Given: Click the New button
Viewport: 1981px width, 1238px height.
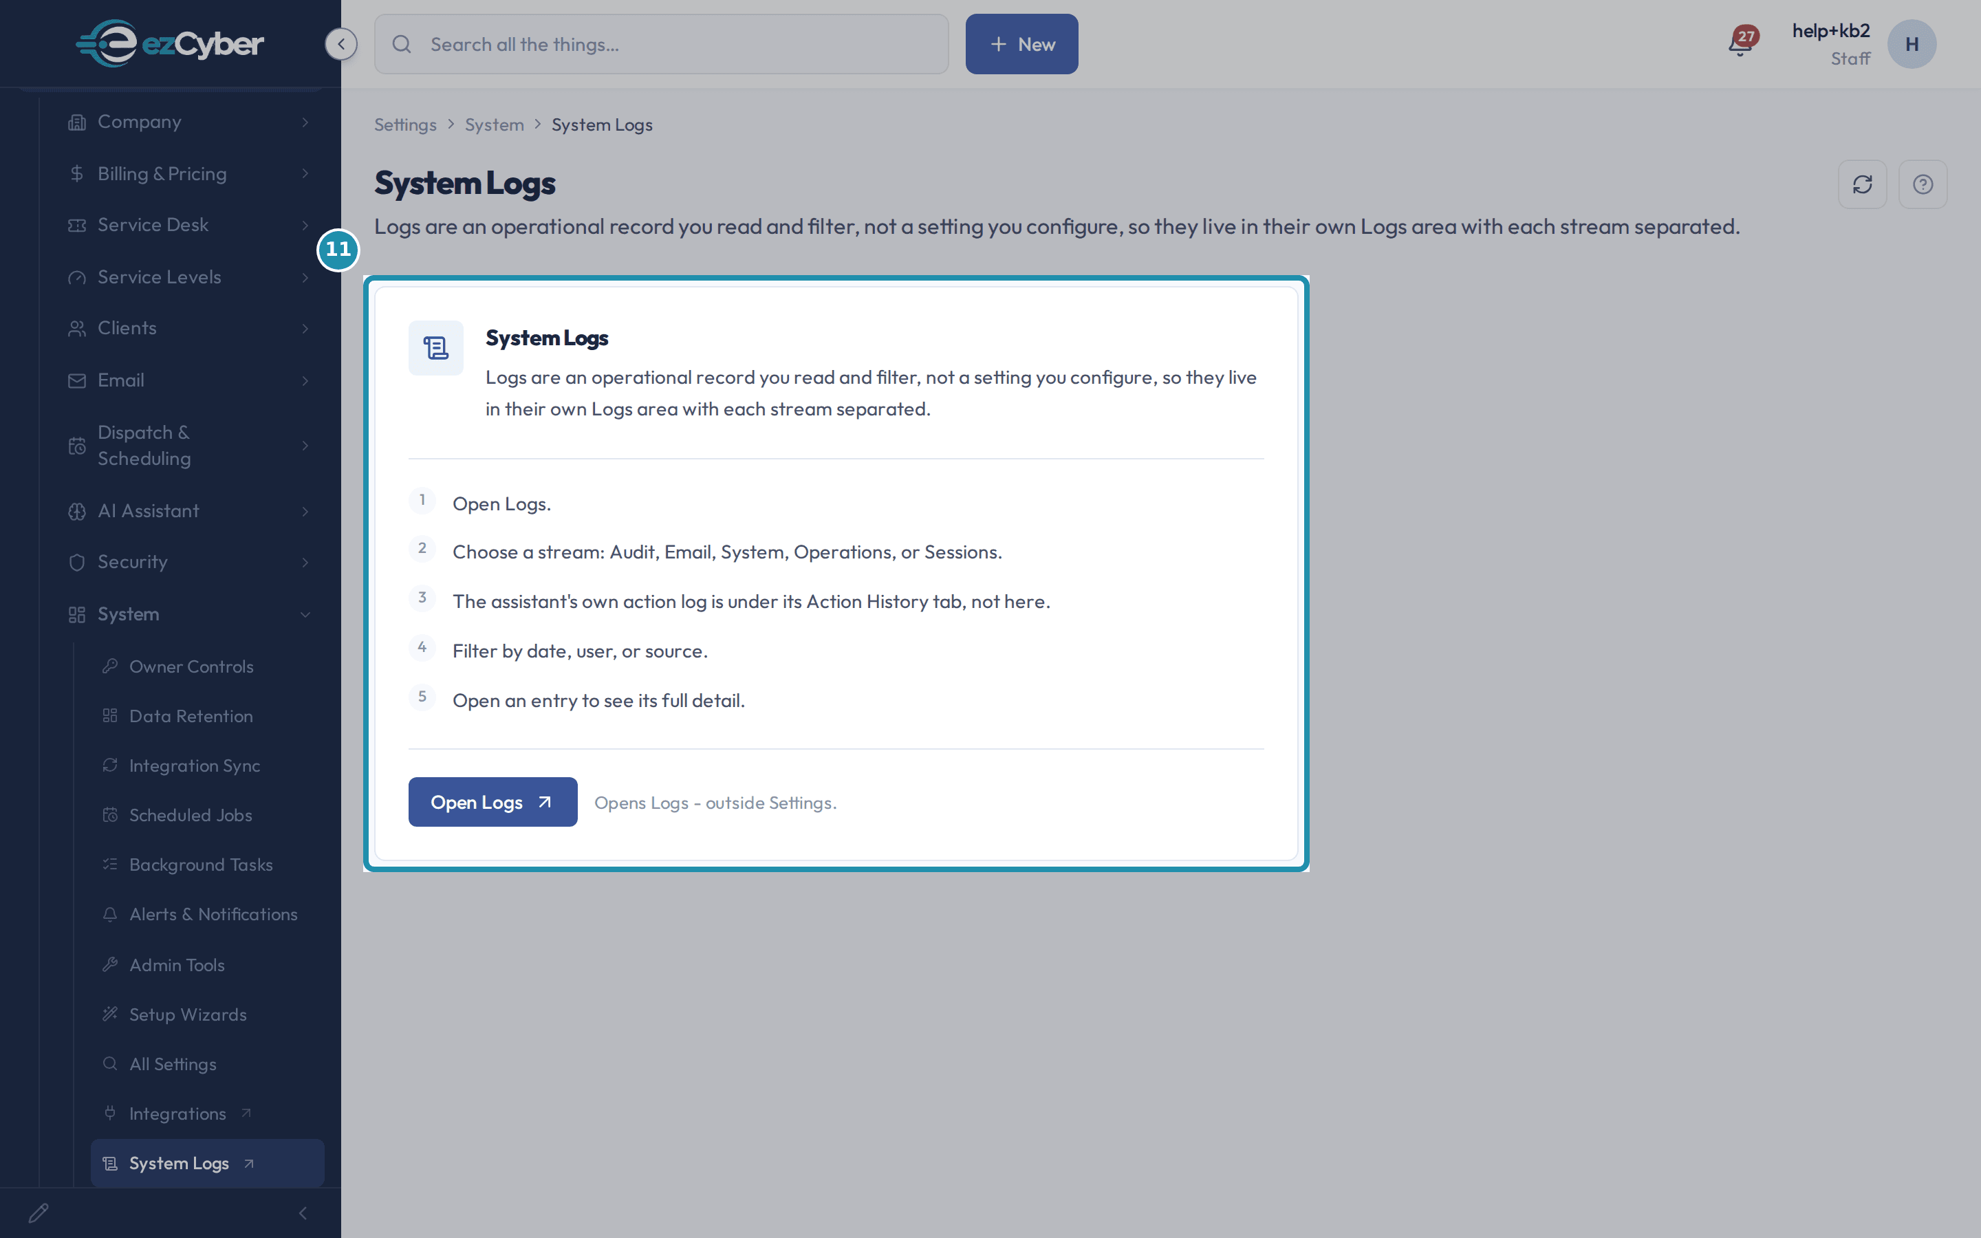Looking at the screenshot, I should coord(1021,44).
